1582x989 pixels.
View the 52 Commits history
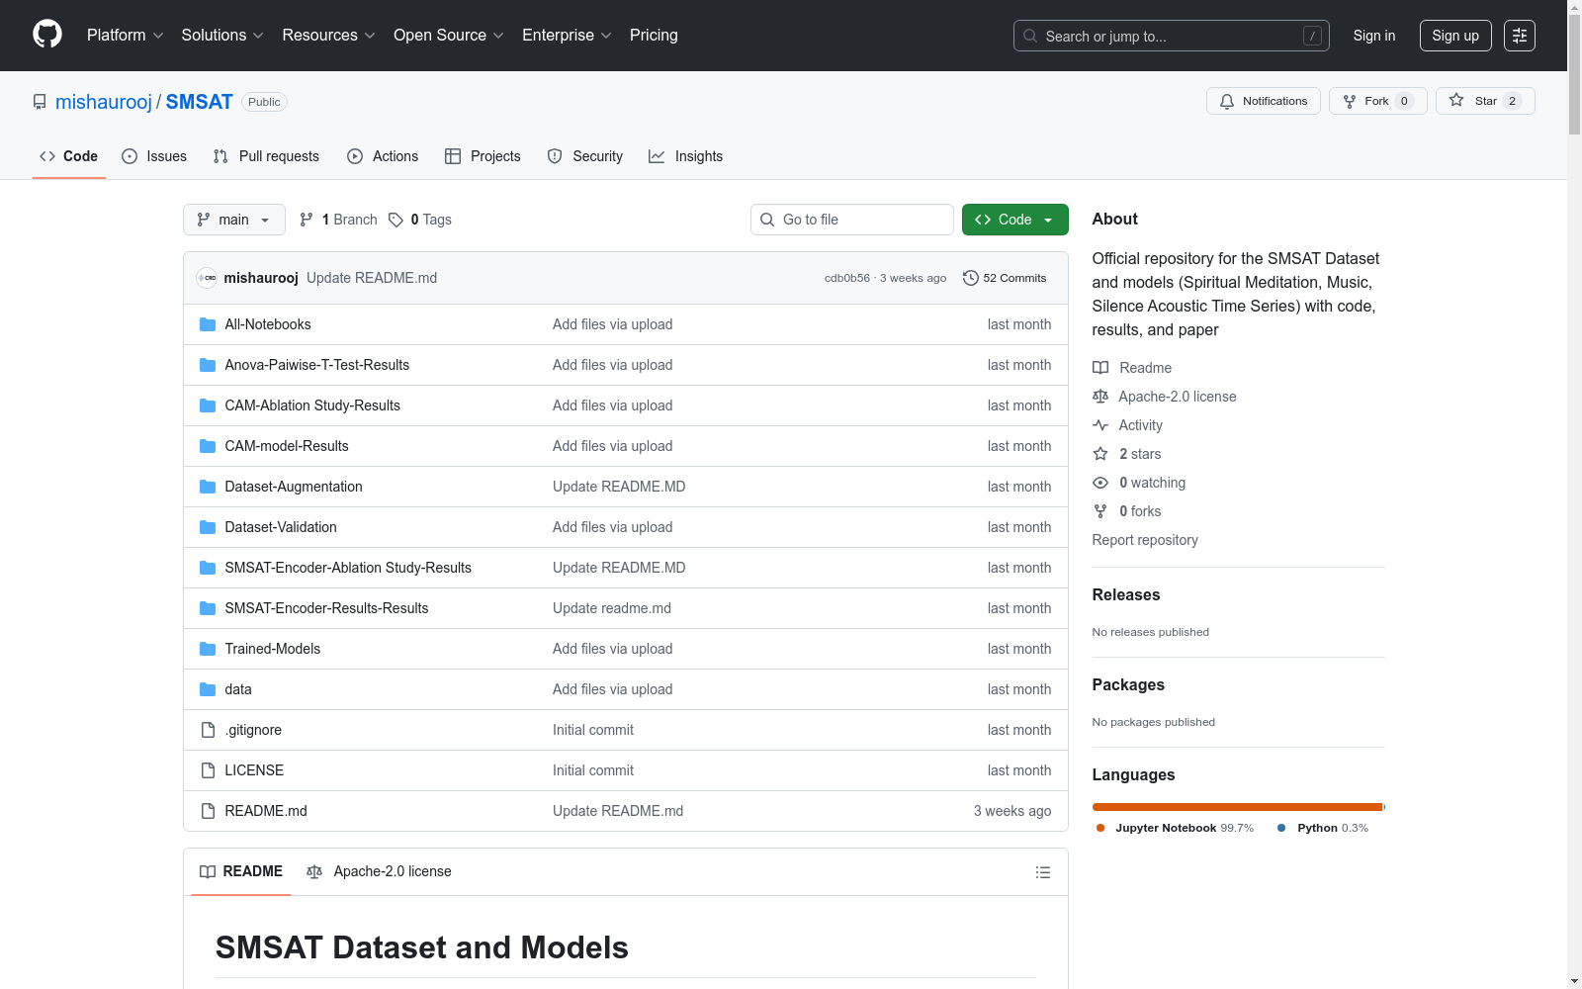pos(1005,278)
